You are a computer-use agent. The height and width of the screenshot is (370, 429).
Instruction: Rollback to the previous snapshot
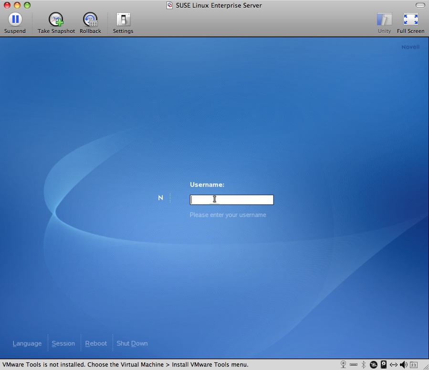click(x=90, y=23)
